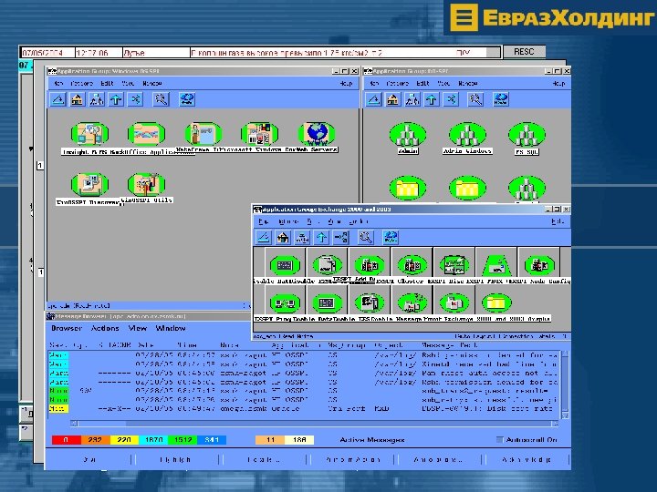Open EXSPI FBOX icon in Exchange window

[496, 265]
